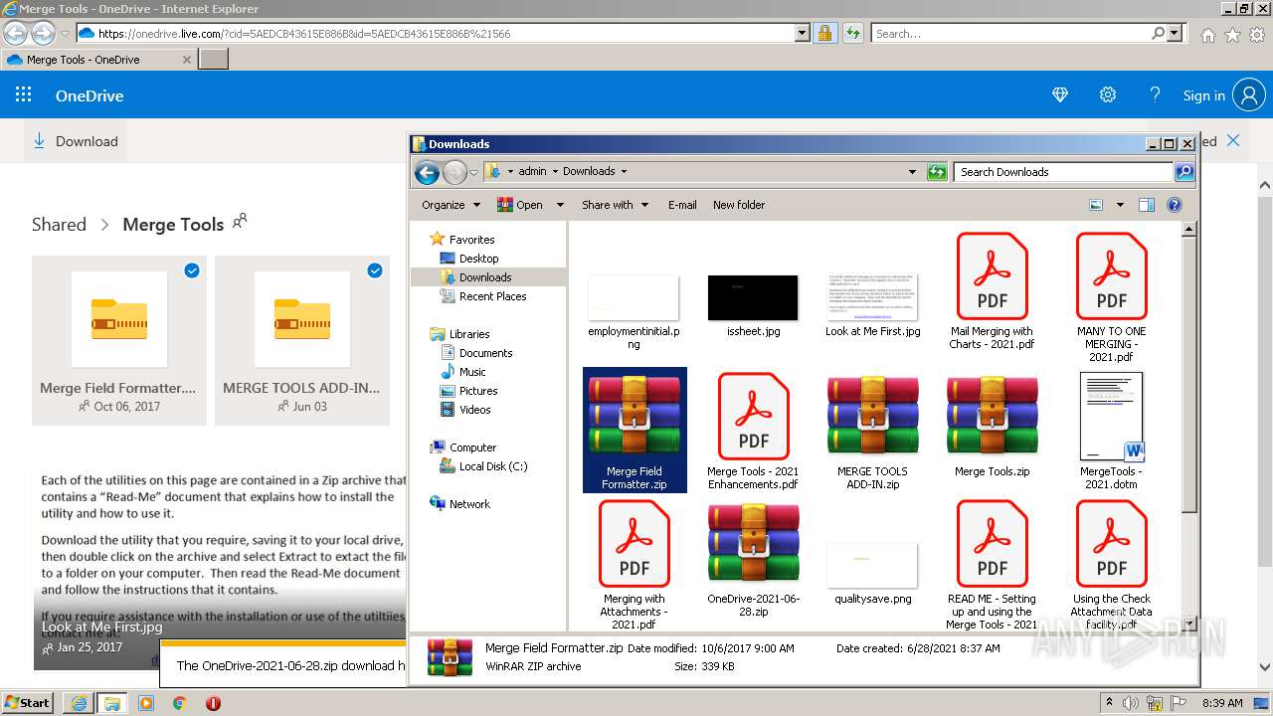Expand the Open button dropdown arrow
The height and width of the screenshot is (716, 1273).
point(560,205)
